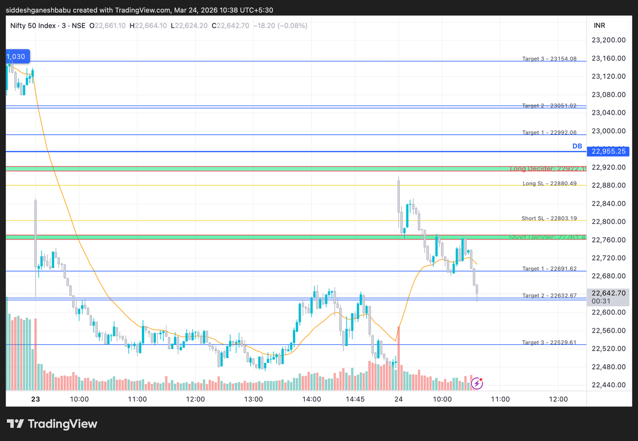Click the 22,920.00 price axis label
The image size is (638, 441).
(x=608, y=167)
